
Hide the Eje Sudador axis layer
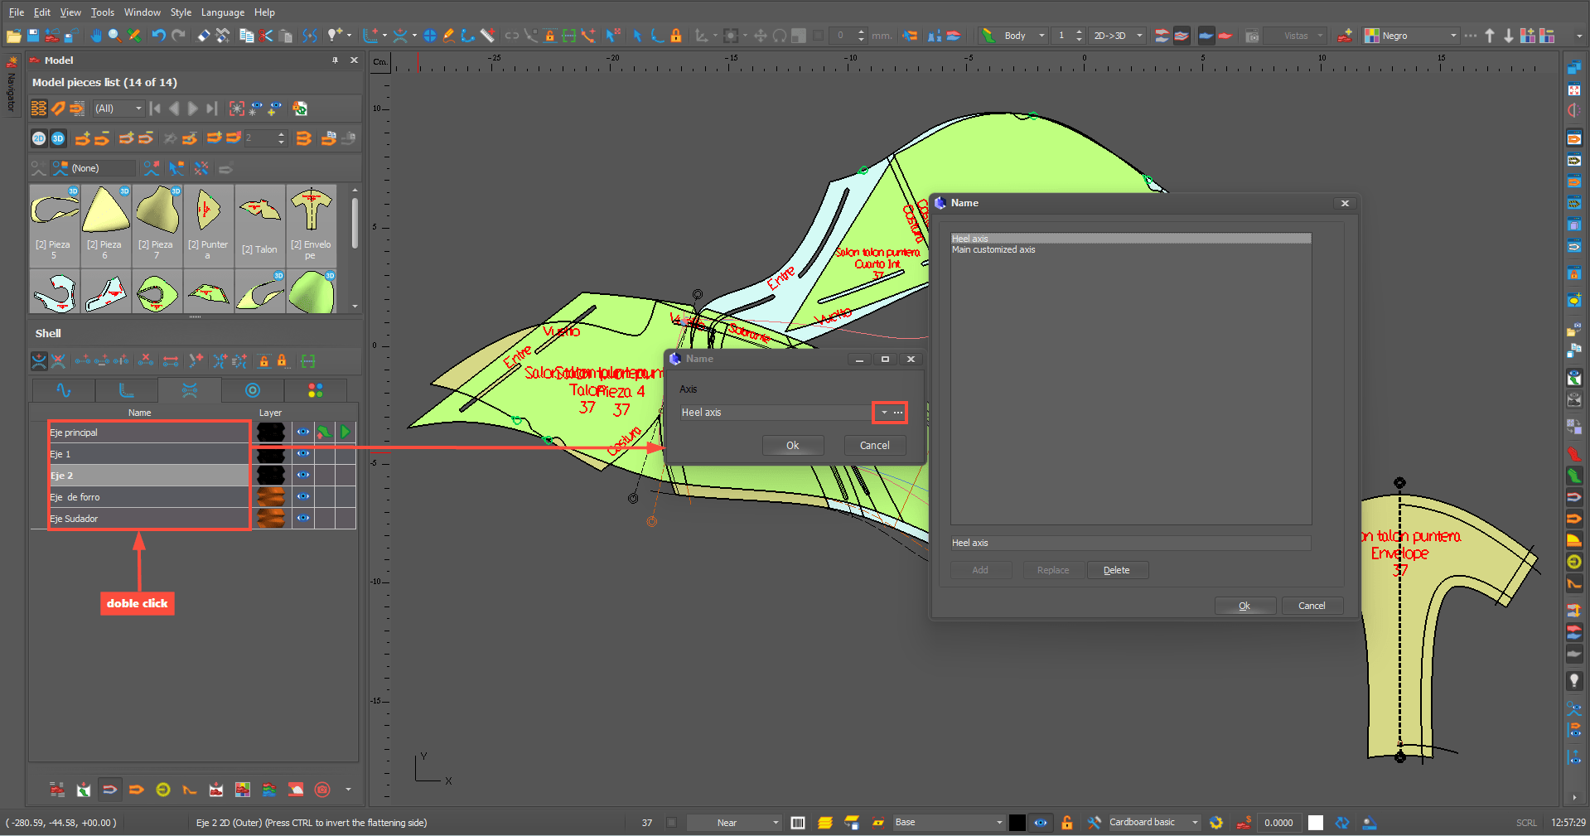tap(303, 518)
